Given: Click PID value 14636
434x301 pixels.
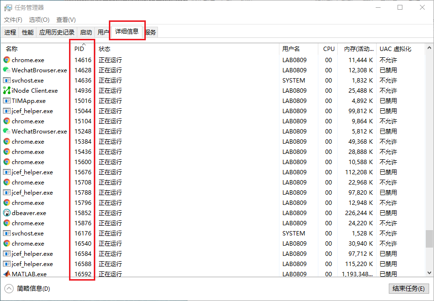Looking at the screenshot, I should pos(83,81).
